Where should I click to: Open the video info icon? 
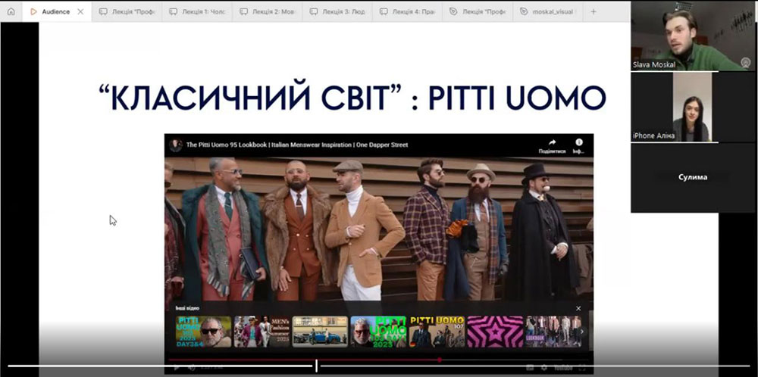click(578, 142)
